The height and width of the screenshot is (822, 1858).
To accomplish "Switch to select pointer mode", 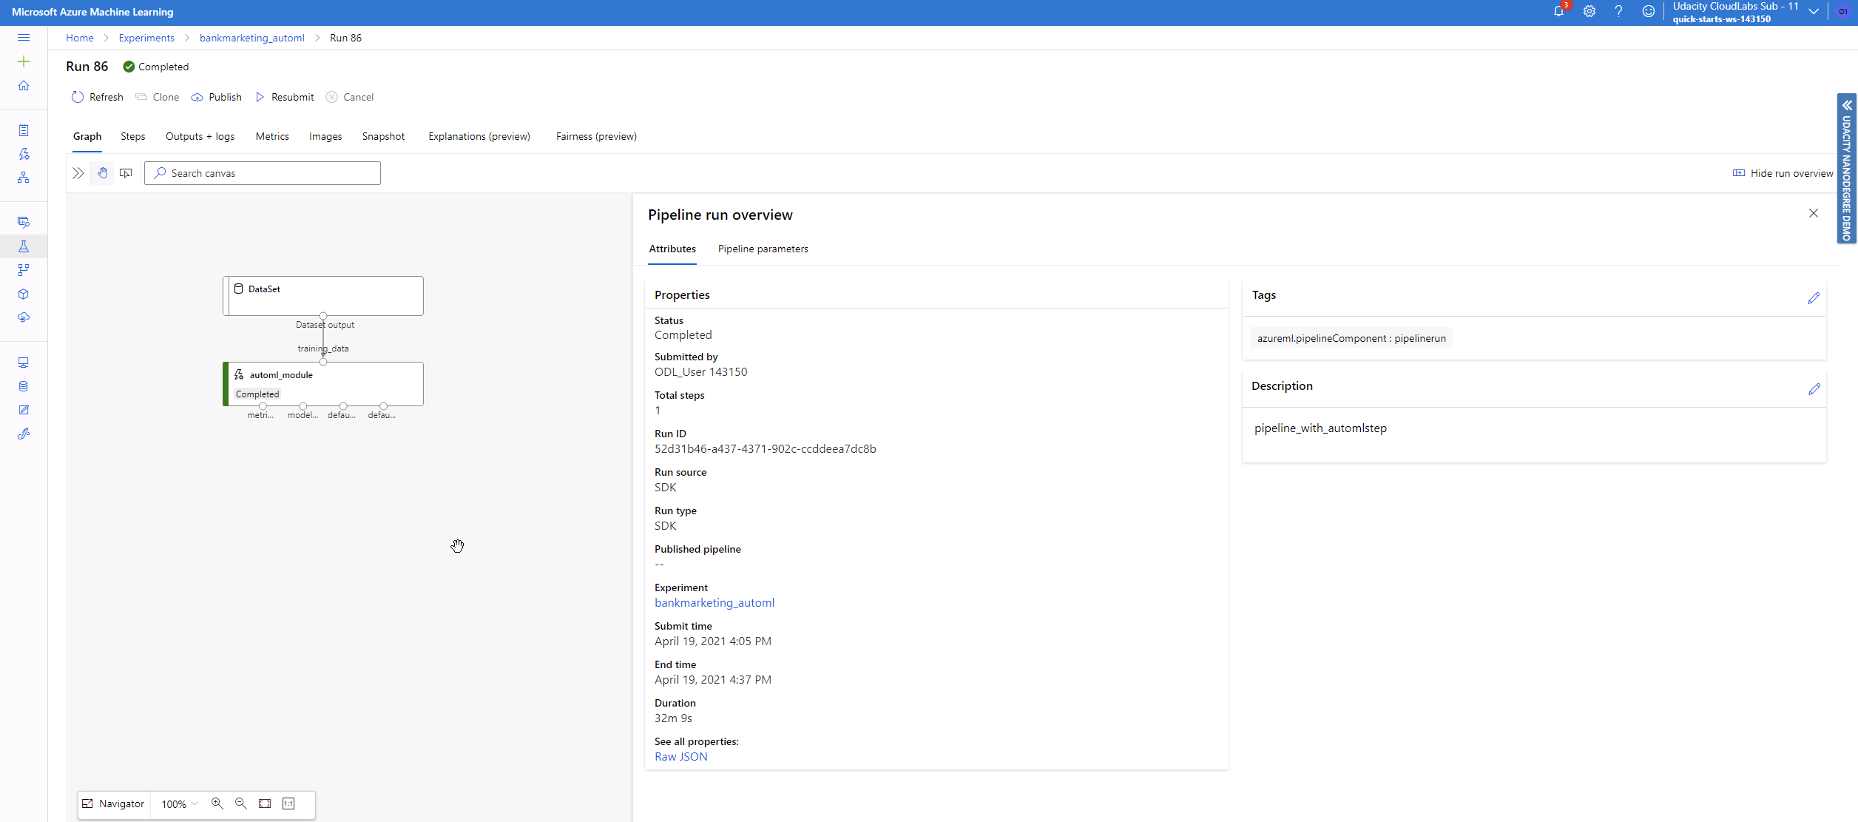I will click(x=126, y=173).
